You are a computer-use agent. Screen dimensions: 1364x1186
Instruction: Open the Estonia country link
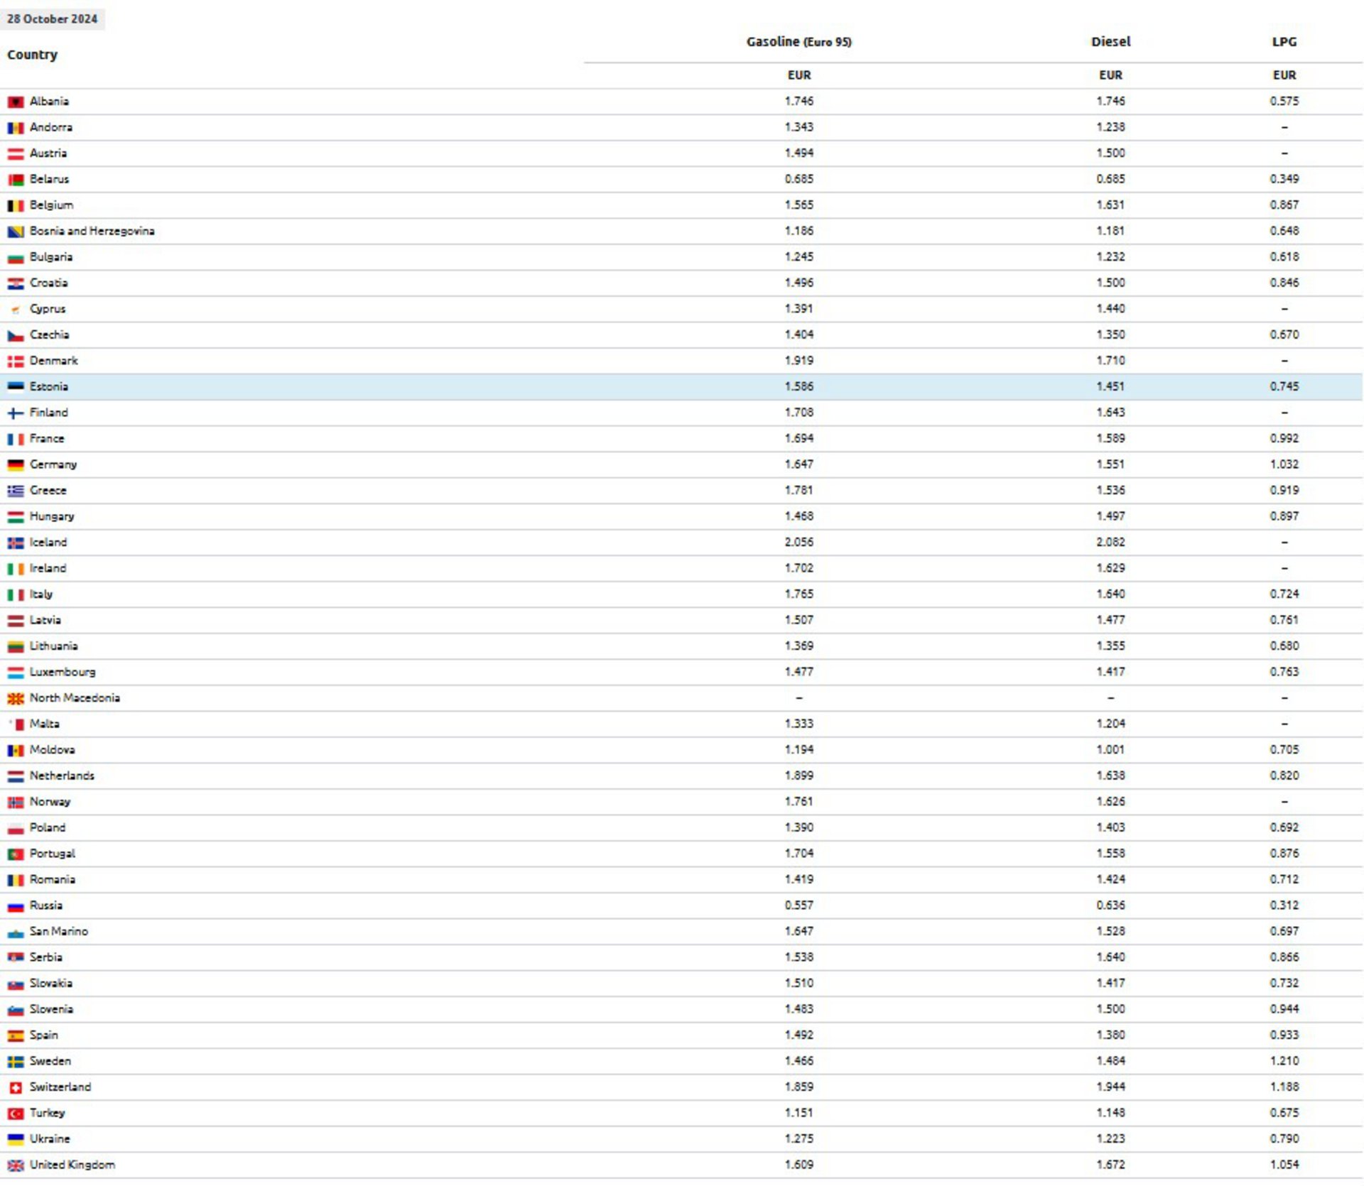49,387
